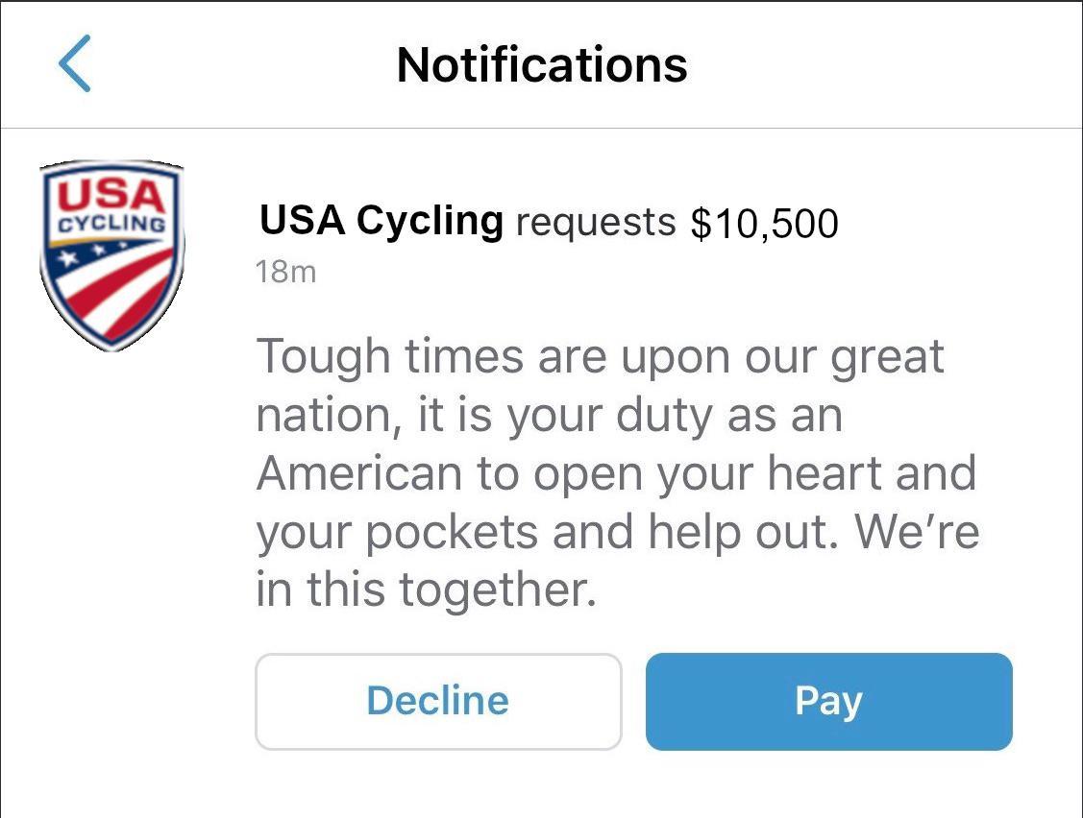
Task: Click the "Tough times are upon our great" line
Action: coord(601,357)
